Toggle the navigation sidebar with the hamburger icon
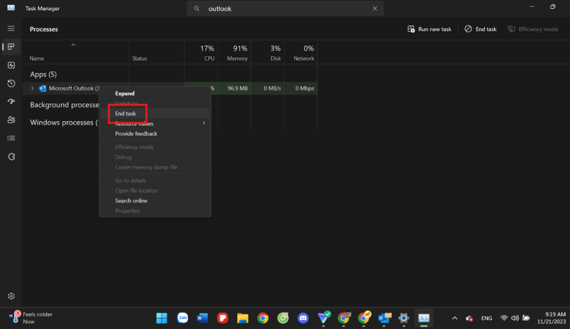Viewport: 570px width, 329px height. point(11,28)
